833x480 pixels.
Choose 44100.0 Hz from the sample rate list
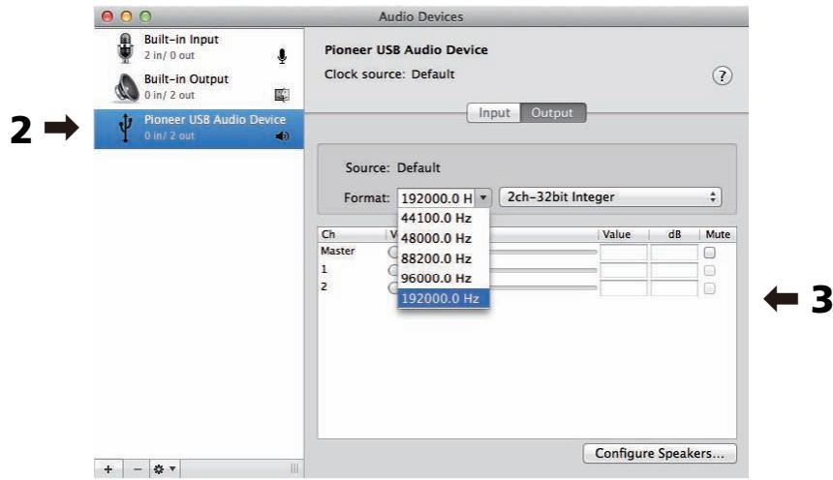click(443, 219)
